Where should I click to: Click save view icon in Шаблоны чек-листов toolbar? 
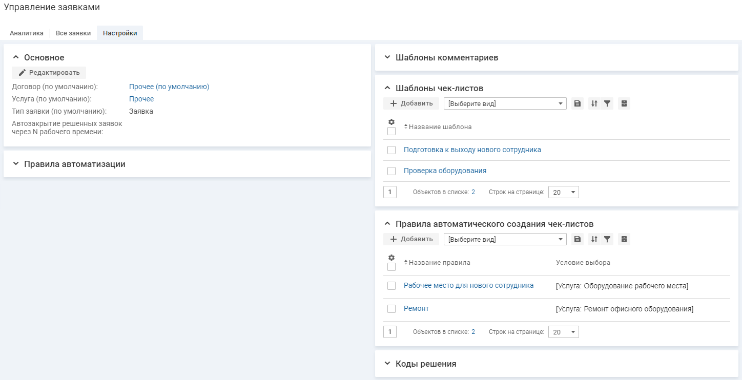coord(578,103)
